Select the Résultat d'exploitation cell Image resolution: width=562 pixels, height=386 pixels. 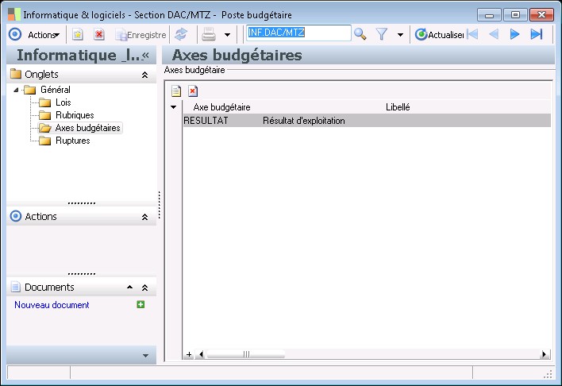click(304, 121)
